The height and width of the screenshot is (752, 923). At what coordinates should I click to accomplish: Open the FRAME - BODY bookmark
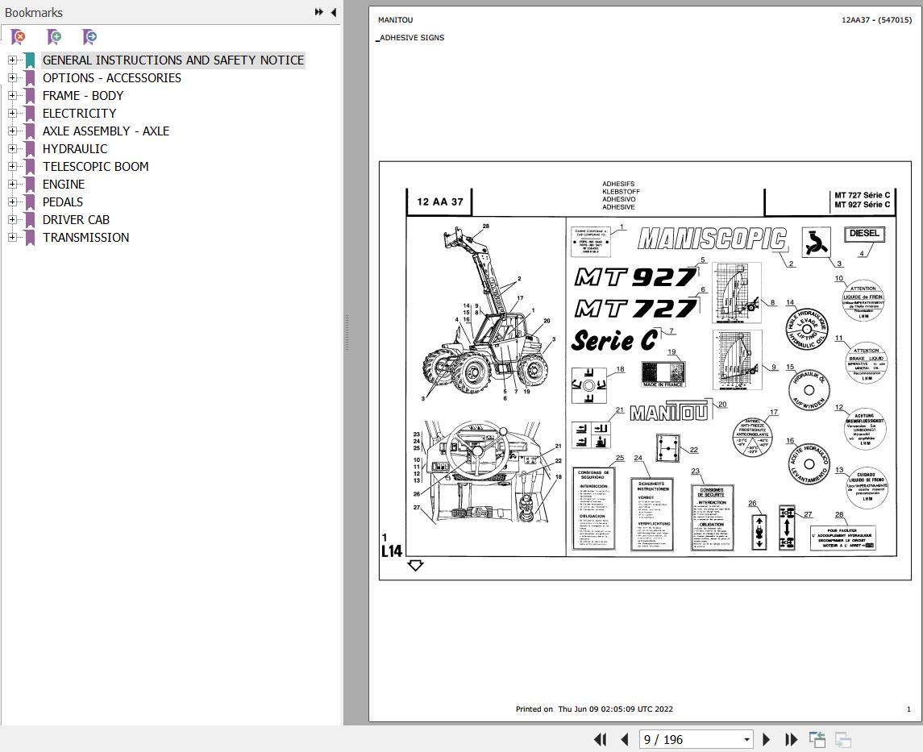point(83,95)
